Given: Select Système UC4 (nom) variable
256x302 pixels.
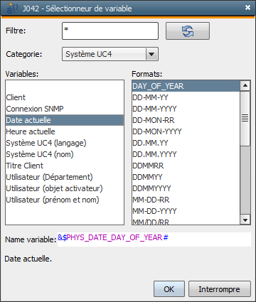Looking at the screenshot, I should pos(65,154).
